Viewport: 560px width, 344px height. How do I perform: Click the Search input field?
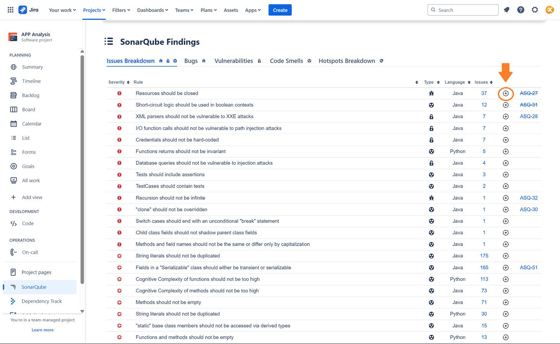click(463, 10)
